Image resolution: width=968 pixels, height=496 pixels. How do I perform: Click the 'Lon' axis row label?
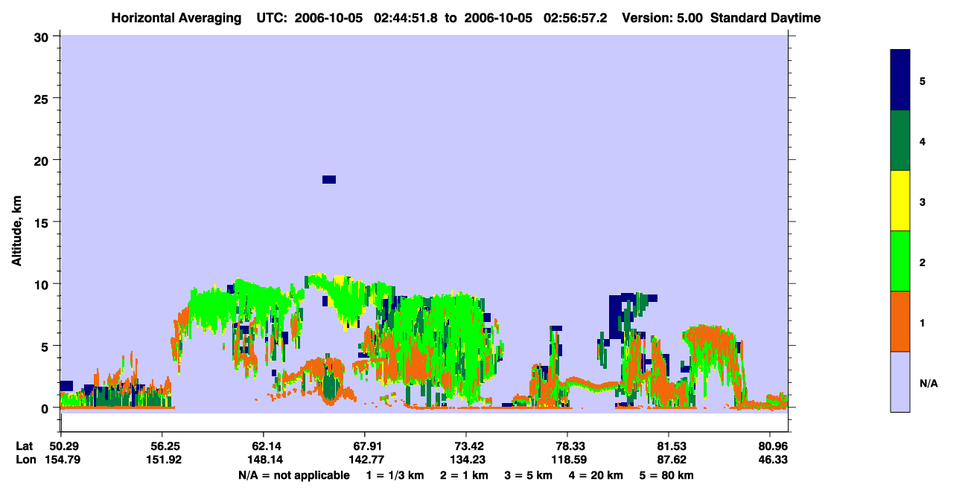tap(25, 460)
